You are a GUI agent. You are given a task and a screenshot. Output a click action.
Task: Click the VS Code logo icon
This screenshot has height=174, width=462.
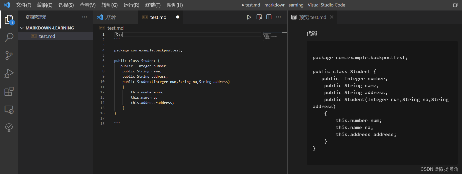7,5
